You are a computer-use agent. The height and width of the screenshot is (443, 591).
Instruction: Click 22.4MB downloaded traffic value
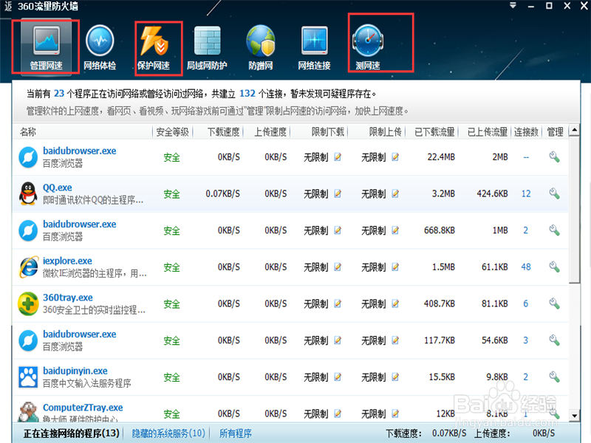pos(441,157)
